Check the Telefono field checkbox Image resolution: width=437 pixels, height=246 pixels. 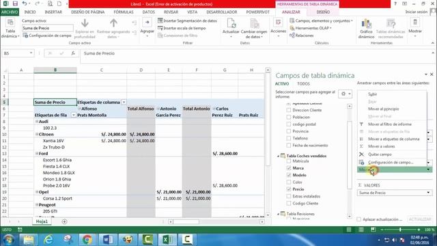coord(289,138)
